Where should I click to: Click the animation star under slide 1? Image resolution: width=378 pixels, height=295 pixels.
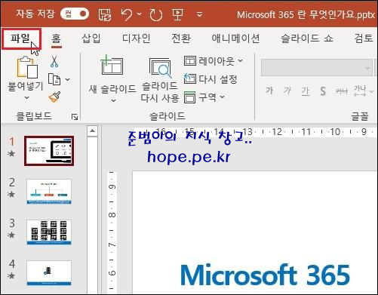(11, 153)
